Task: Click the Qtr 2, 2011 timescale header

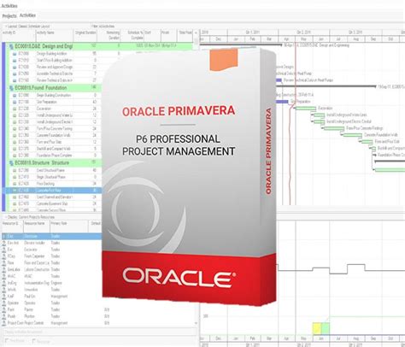Action: [x=304, y=32]
